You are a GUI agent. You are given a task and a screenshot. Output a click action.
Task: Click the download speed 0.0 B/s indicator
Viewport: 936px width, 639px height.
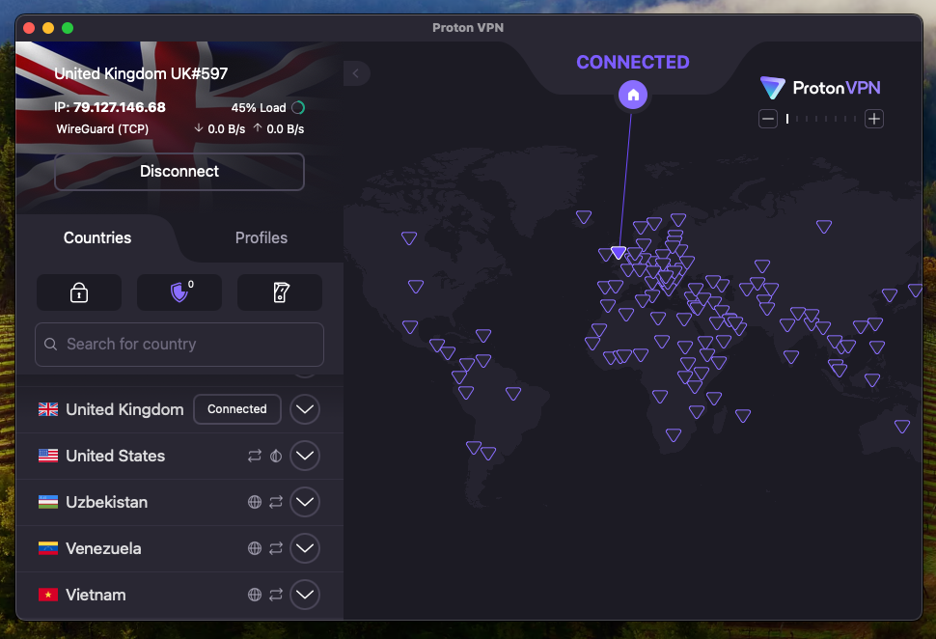[220, 129]
